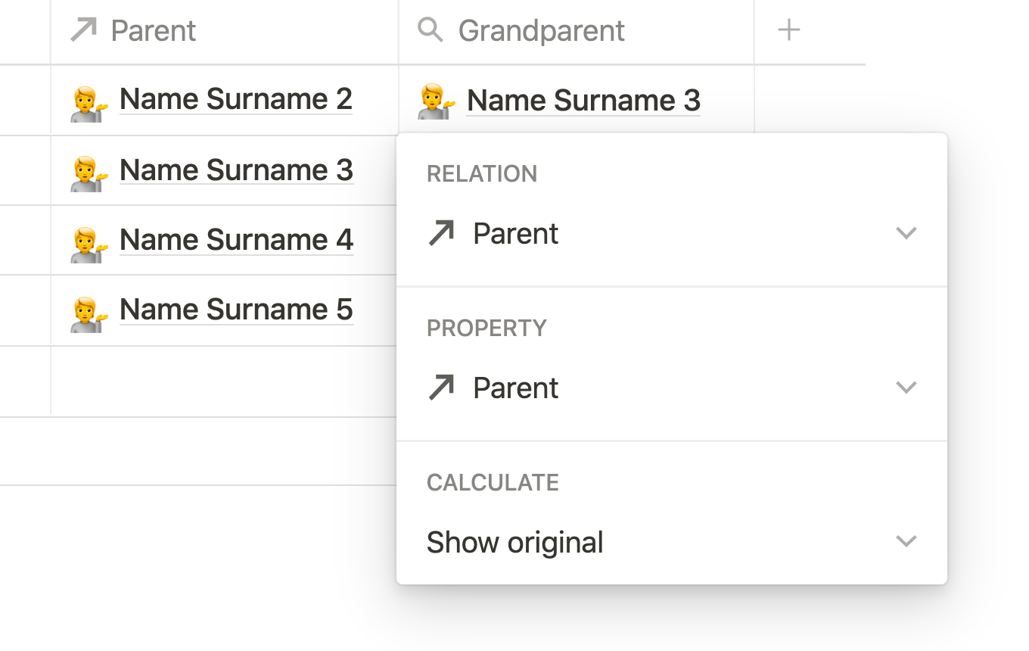Click the plus icon to add column
The height and width of the screenshot is (651, 1029).
(789, 30)
